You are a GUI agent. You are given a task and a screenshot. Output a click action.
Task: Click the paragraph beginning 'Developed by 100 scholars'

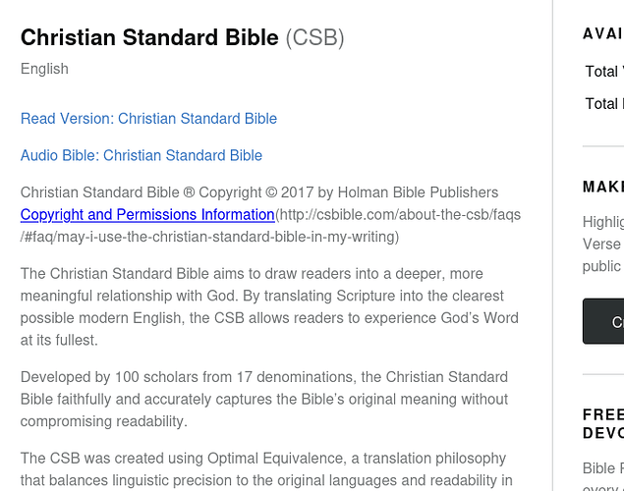pos(264,399)
